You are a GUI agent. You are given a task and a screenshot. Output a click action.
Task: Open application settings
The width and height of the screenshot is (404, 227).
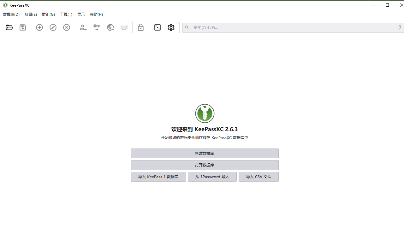(x=171, y=27)
